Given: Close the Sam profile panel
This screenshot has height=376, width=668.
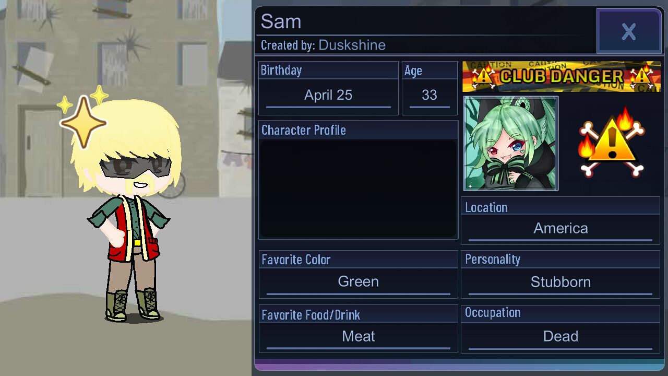Looking at the screenshot, I should [629, 31].
